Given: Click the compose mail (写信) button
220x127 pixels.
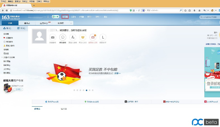Looking at the screenshot, I should pyautogui.click(x=20, y=28).
